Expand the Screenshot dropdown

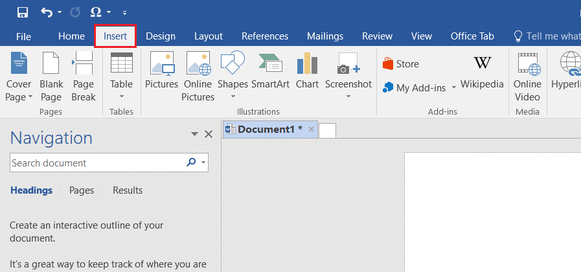point(348,97)
